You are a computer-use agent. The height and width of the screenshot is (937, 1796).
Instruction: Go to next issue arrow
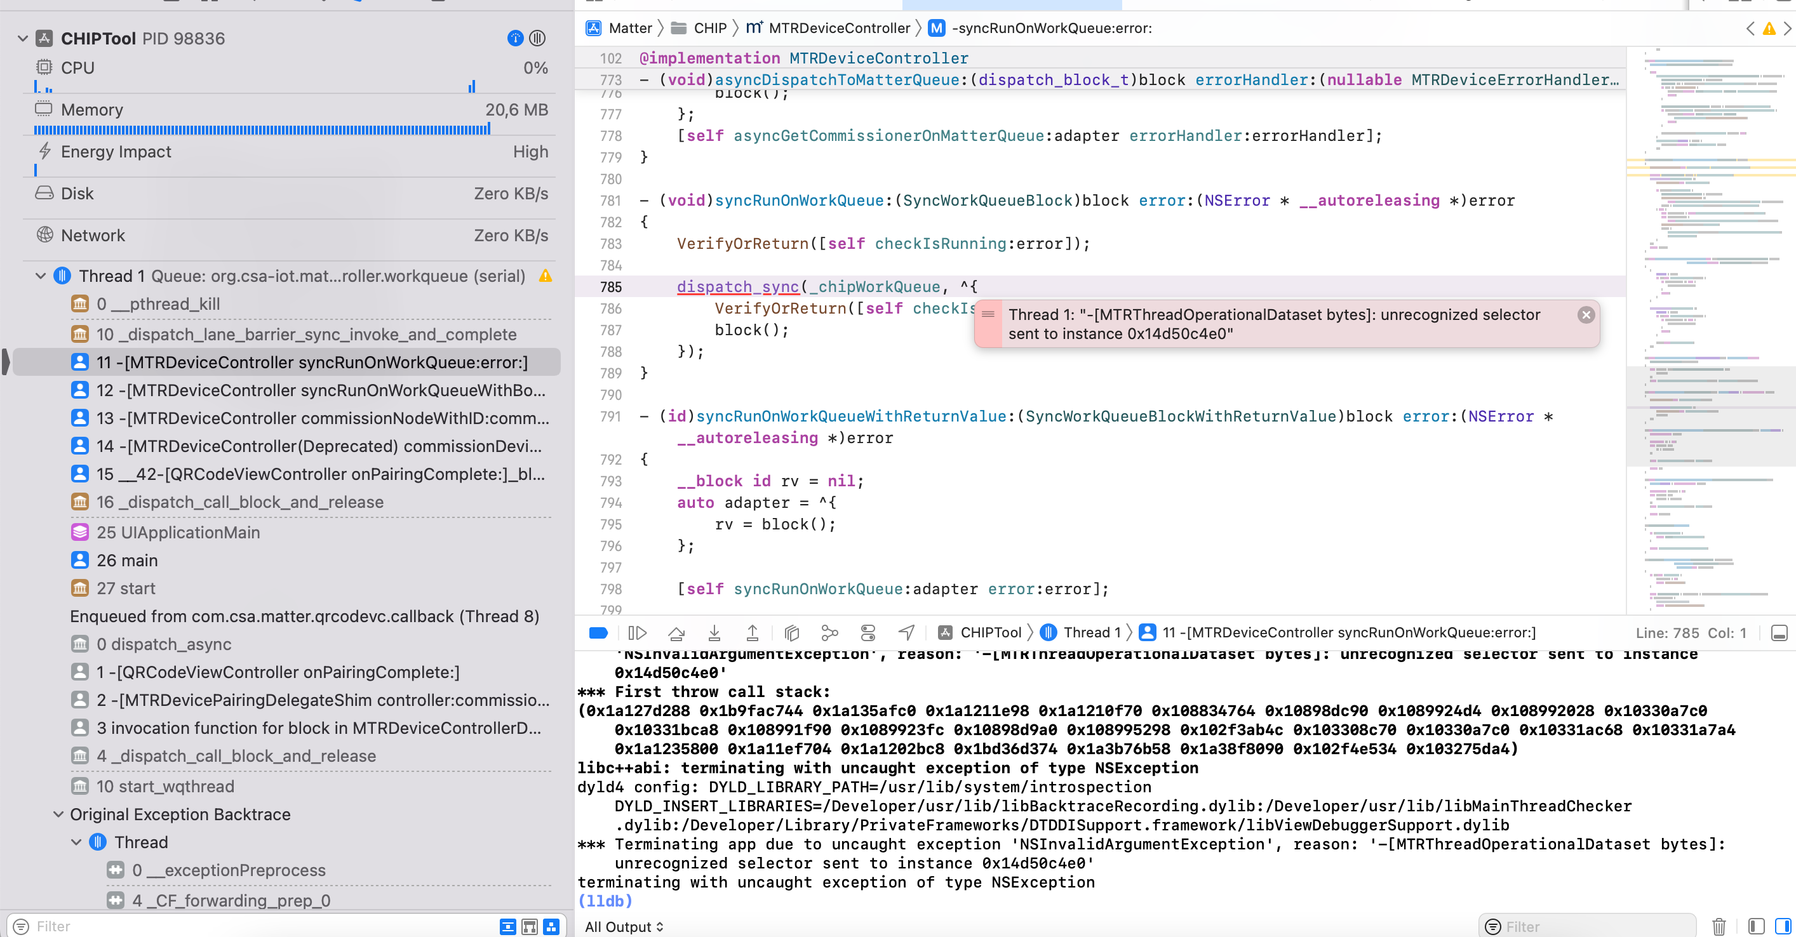1788,28
